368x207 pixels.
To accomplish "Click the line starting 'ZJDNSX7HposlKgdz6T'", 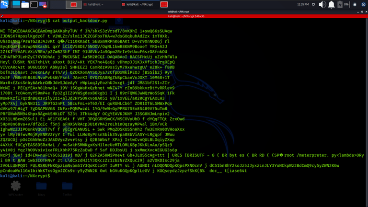I will coord(85,36).
